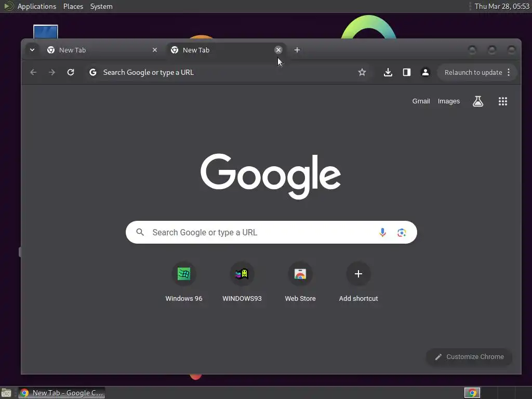Open the Images link
Image resolution: width=532 pixels, height=399 pixels.
pos(448,101)
